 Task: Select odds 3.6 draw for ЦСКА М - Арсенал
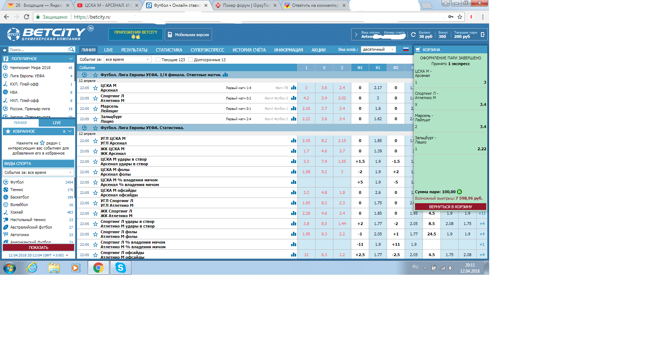tap(324, 88)
